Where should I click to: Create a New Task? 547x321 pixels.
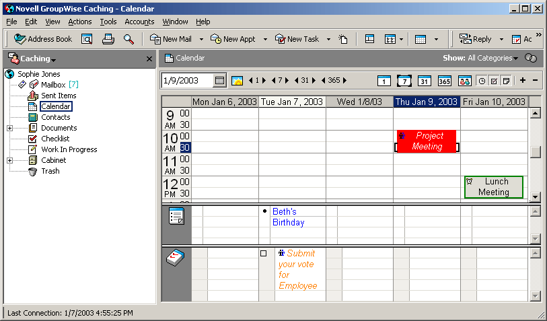tap(297, 39)
